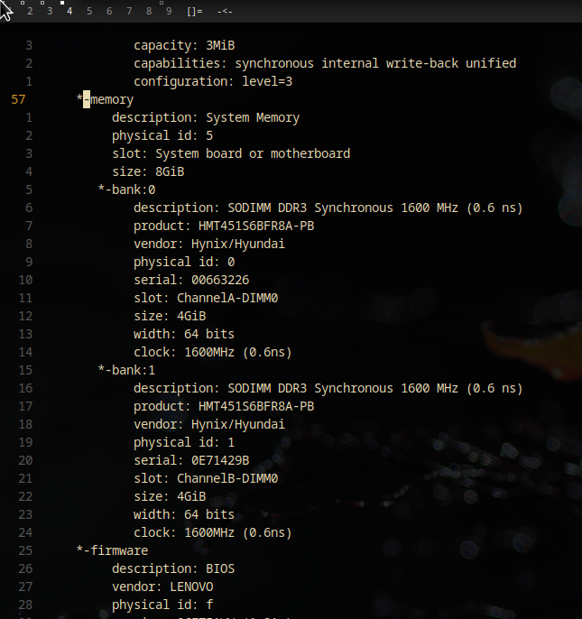Viewport: 582px width, 619px height.
Task: Go to workspace tag 5
Action: click(x=89, y=11)
